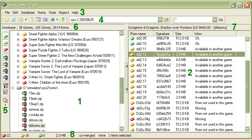Click the game tree scrollbar thumb
The width and height of the screenshot is (252, 139).
(121, 91)
